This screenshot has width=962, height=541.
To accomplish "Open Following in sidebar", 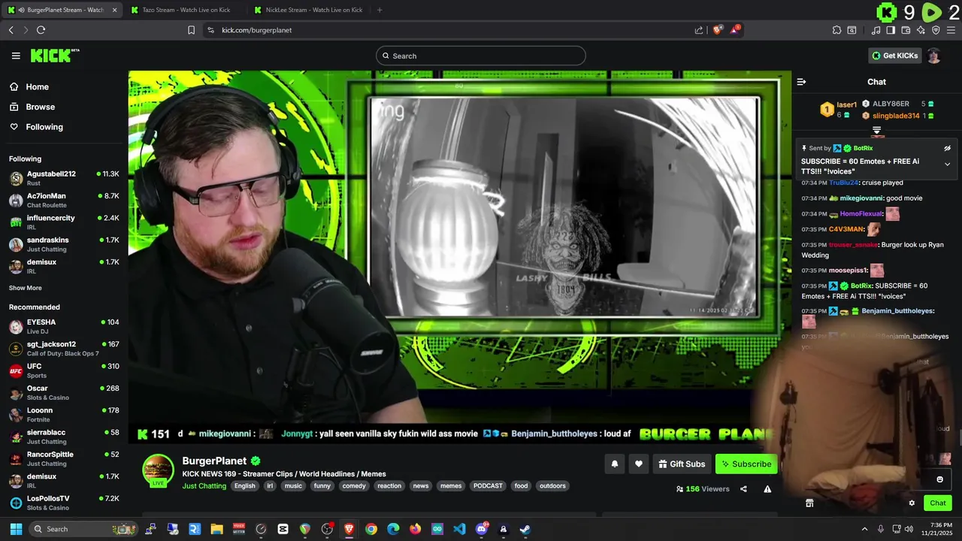I will pyautogui.click(x=36, y=127).
